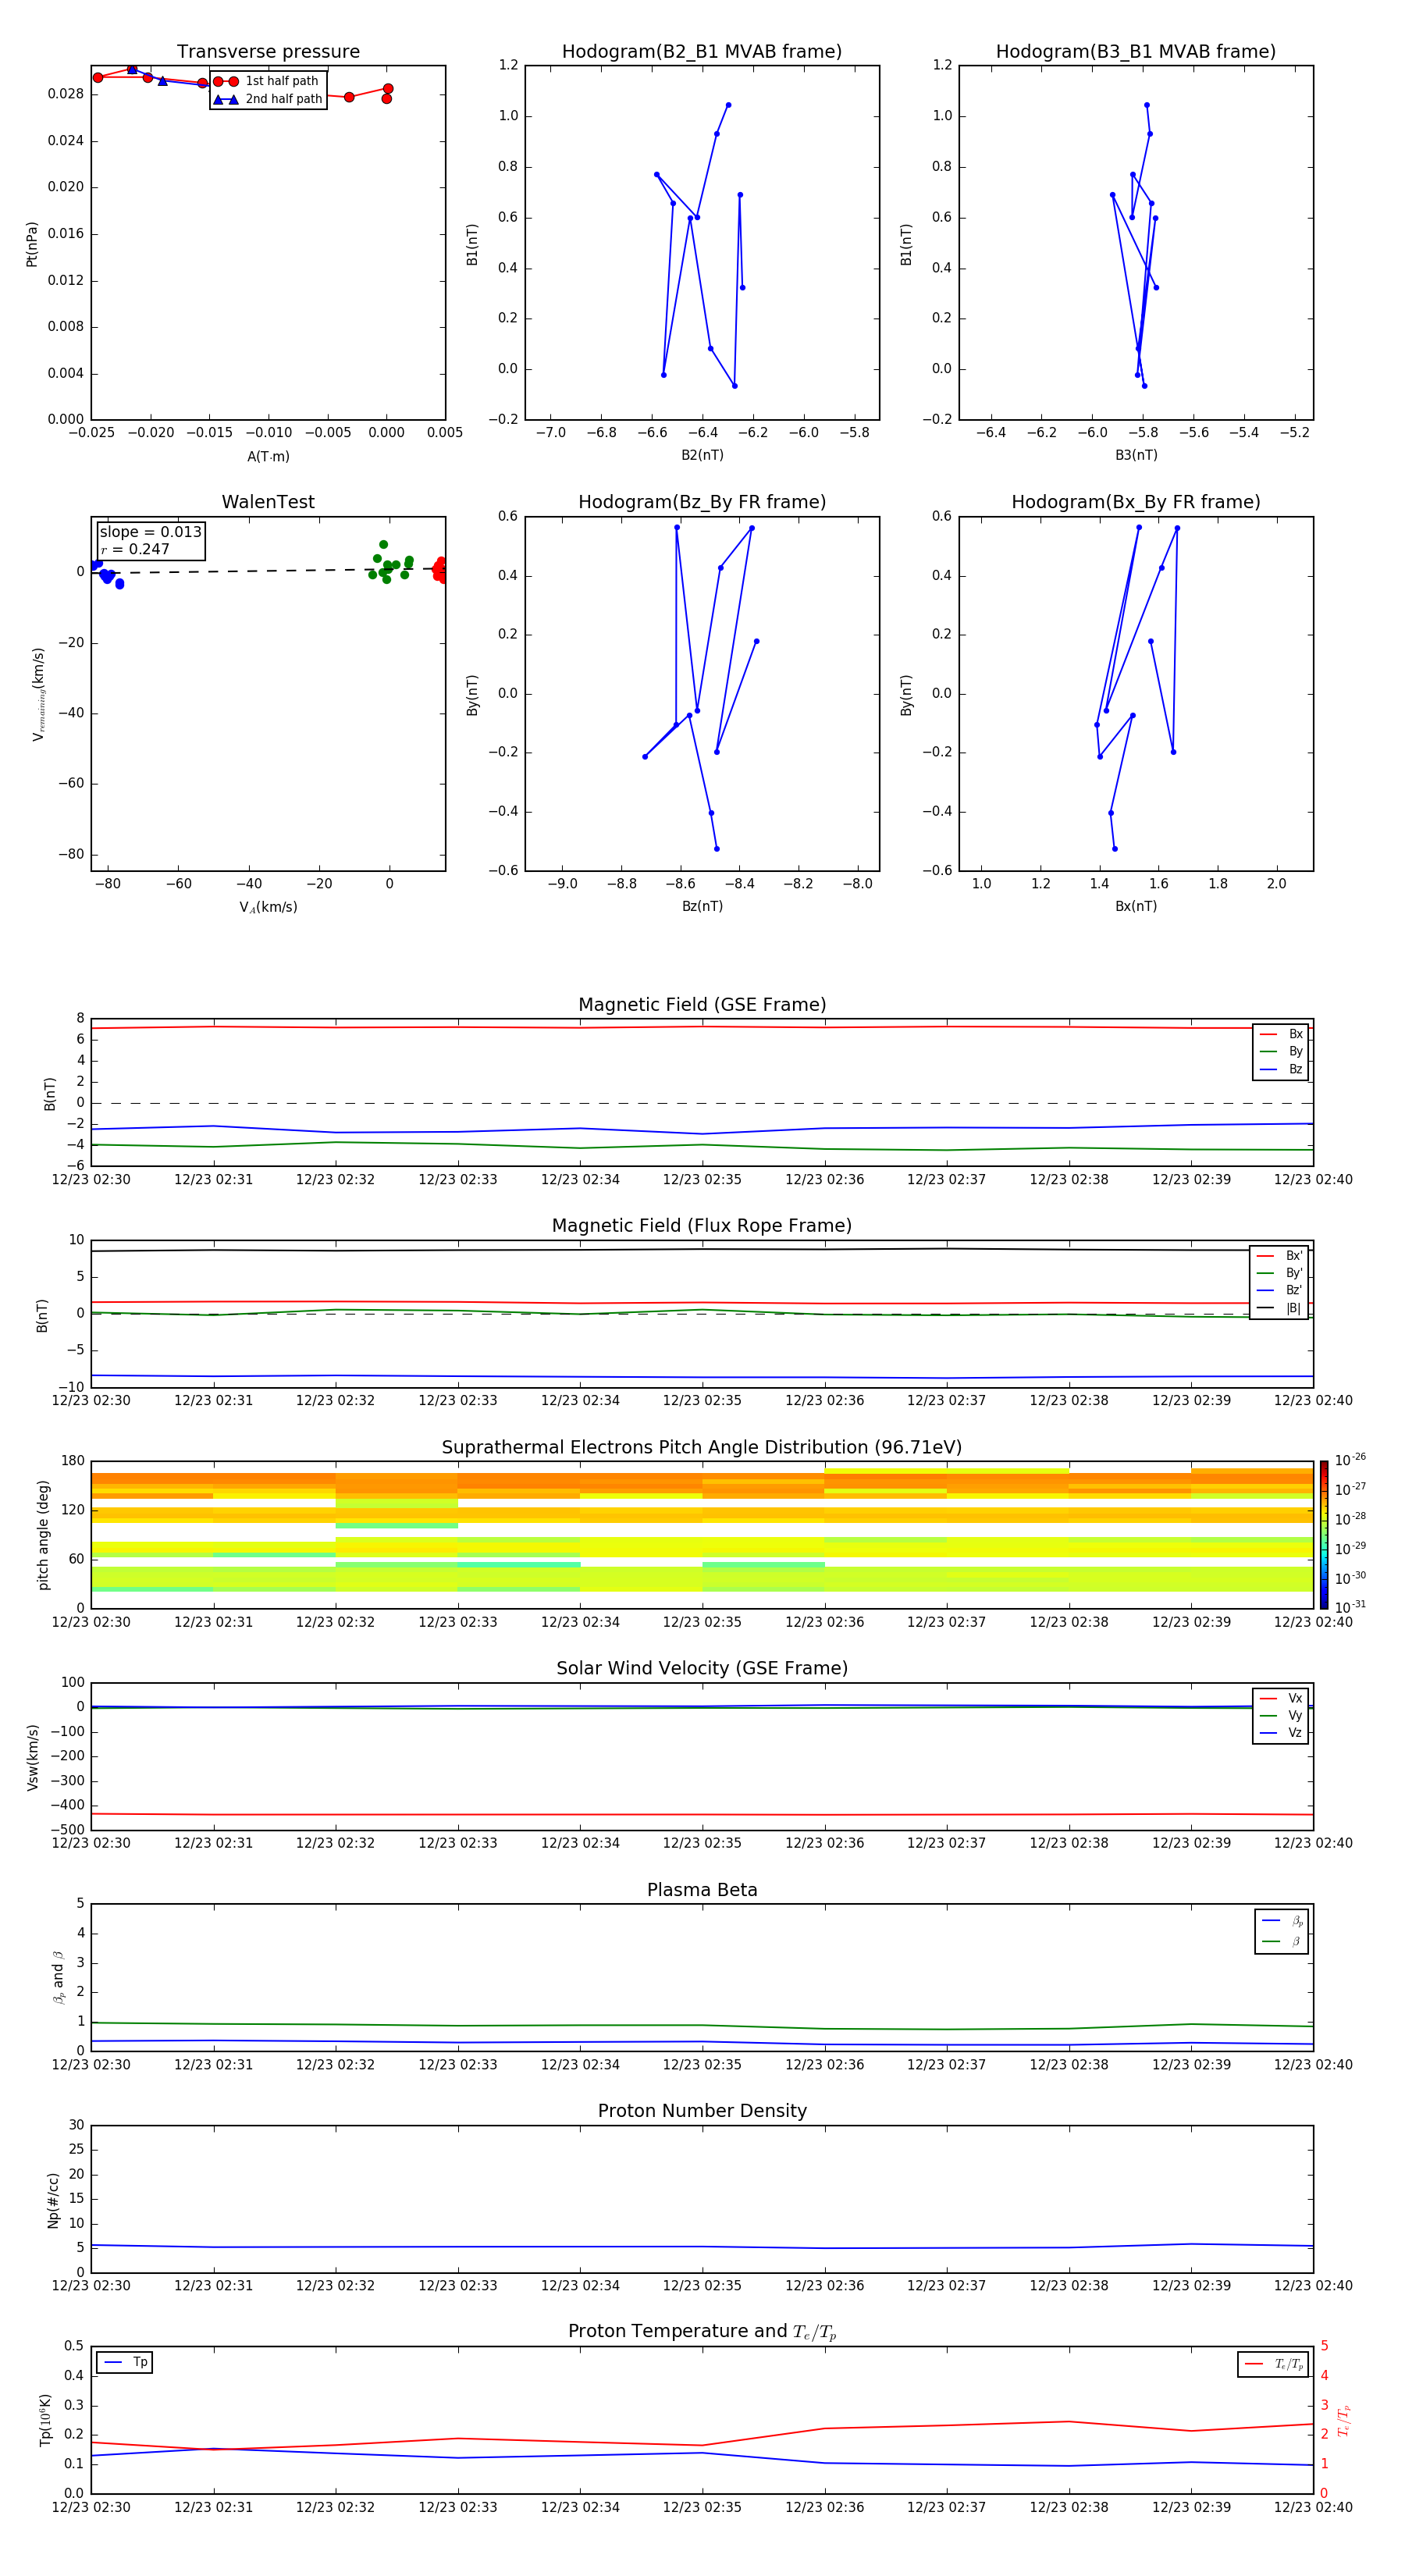1405x2576 pixels.
Task: Select the "Bz'" legend entry
Action: tap(1280, 1290)
